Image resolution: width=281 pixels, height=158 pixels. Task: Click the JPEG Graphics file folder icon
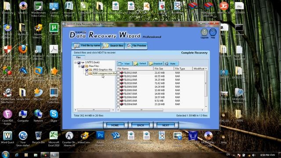(90, 70)
